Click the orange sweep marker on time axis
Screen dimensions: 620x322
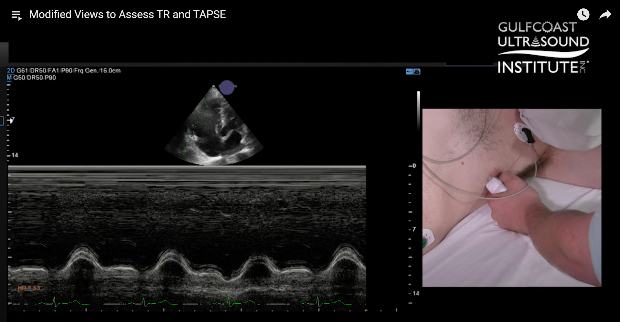(x=366, y=310)
